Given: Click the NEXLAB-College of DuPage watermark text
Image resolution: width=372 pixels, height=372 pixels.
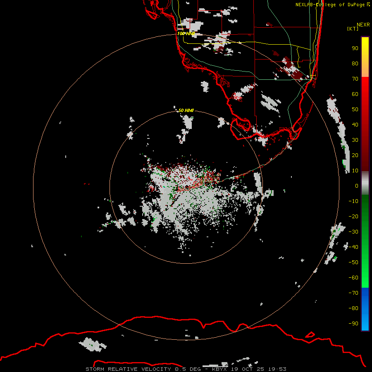Looking at the screenshot, I should (x=330, y=5).
